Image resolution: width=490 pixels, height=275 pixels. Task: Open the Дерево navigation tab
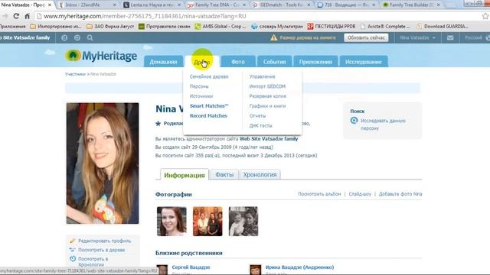(x=201, y=62)
